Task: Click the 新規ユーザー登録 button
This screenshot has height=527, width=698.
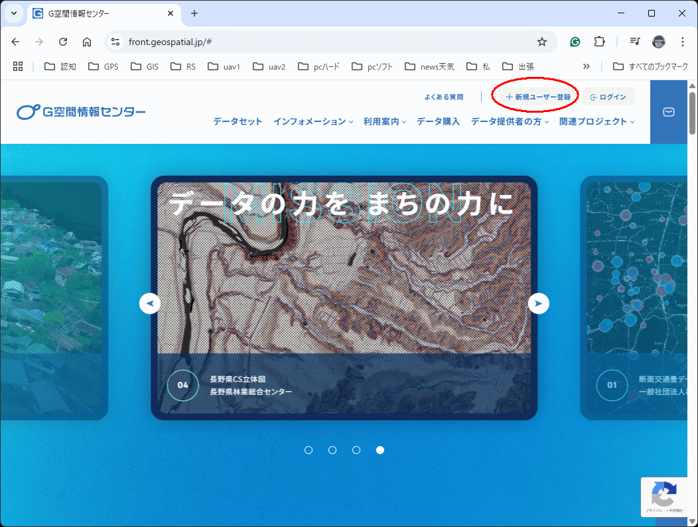Action: (537, 97)
